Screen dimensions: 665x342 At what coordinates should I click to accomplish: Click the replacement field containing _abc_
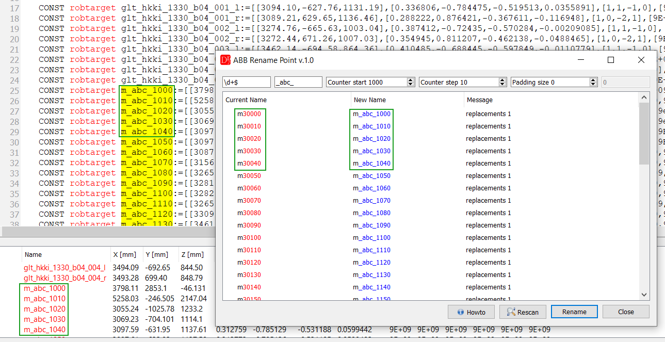(x=298, y=82)
